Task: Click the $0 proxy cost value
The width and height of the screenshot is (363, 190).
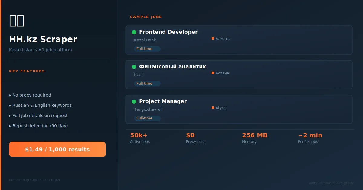Action: click(x=190, y=135)
